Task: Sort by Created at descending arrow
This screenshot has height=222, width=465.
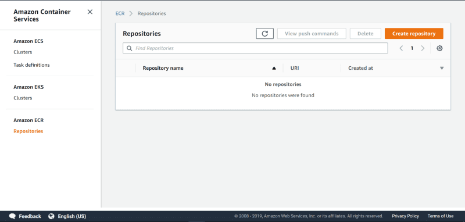Action: coord(442,68)
